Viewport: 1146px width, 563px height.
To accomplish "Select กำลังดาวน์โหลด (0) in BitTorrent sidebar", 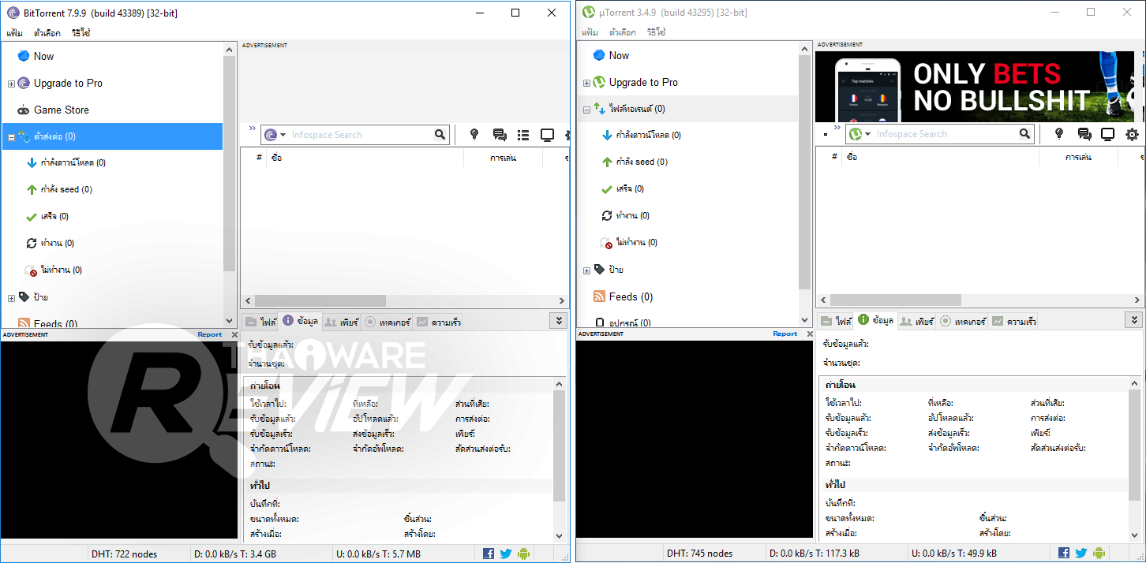I will (x=73, y=162).
